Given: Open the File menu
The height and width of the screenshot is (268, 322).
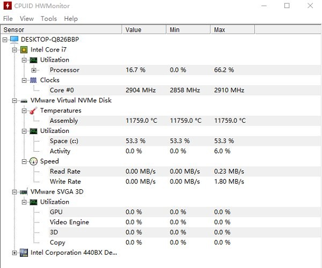Looking at the screenshot, I should tap(8, 18).
